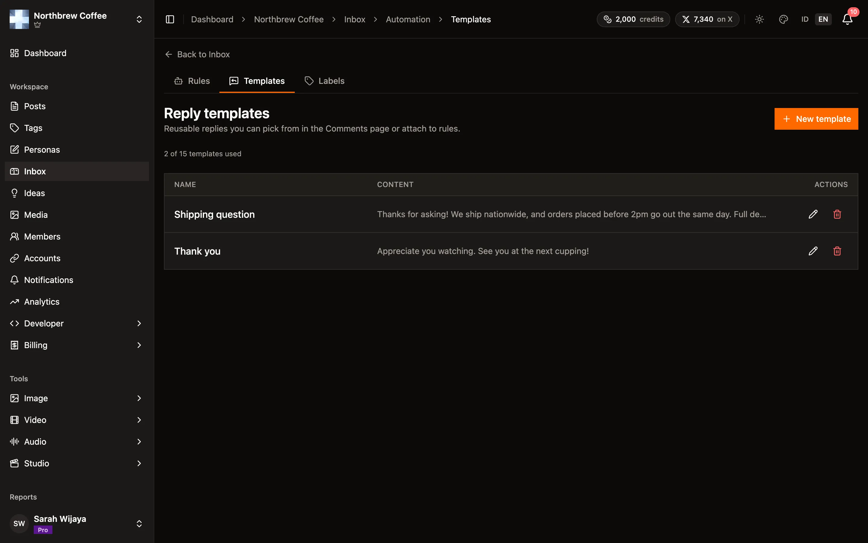Open Ideas in the sidebar
This screenshot has width=868, height=543.
coord(77,193)
